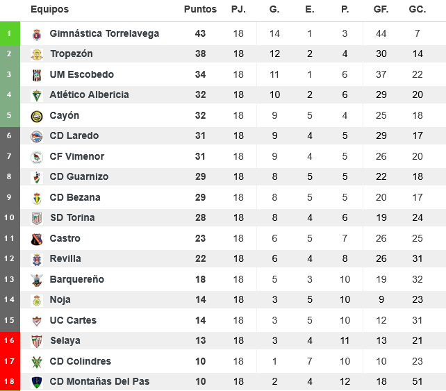
Task: Open the SD Torina team page
Action: [72, 217]
